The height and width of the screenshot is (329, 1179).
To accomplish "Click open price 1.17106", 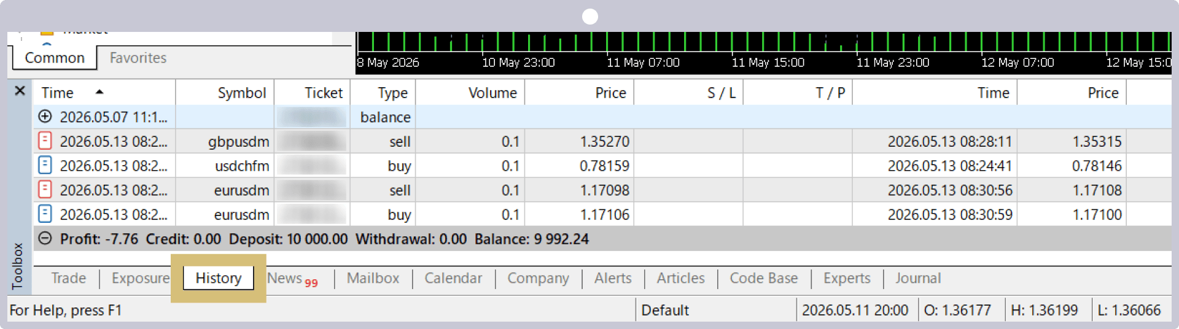I will [x=604, y=215].
